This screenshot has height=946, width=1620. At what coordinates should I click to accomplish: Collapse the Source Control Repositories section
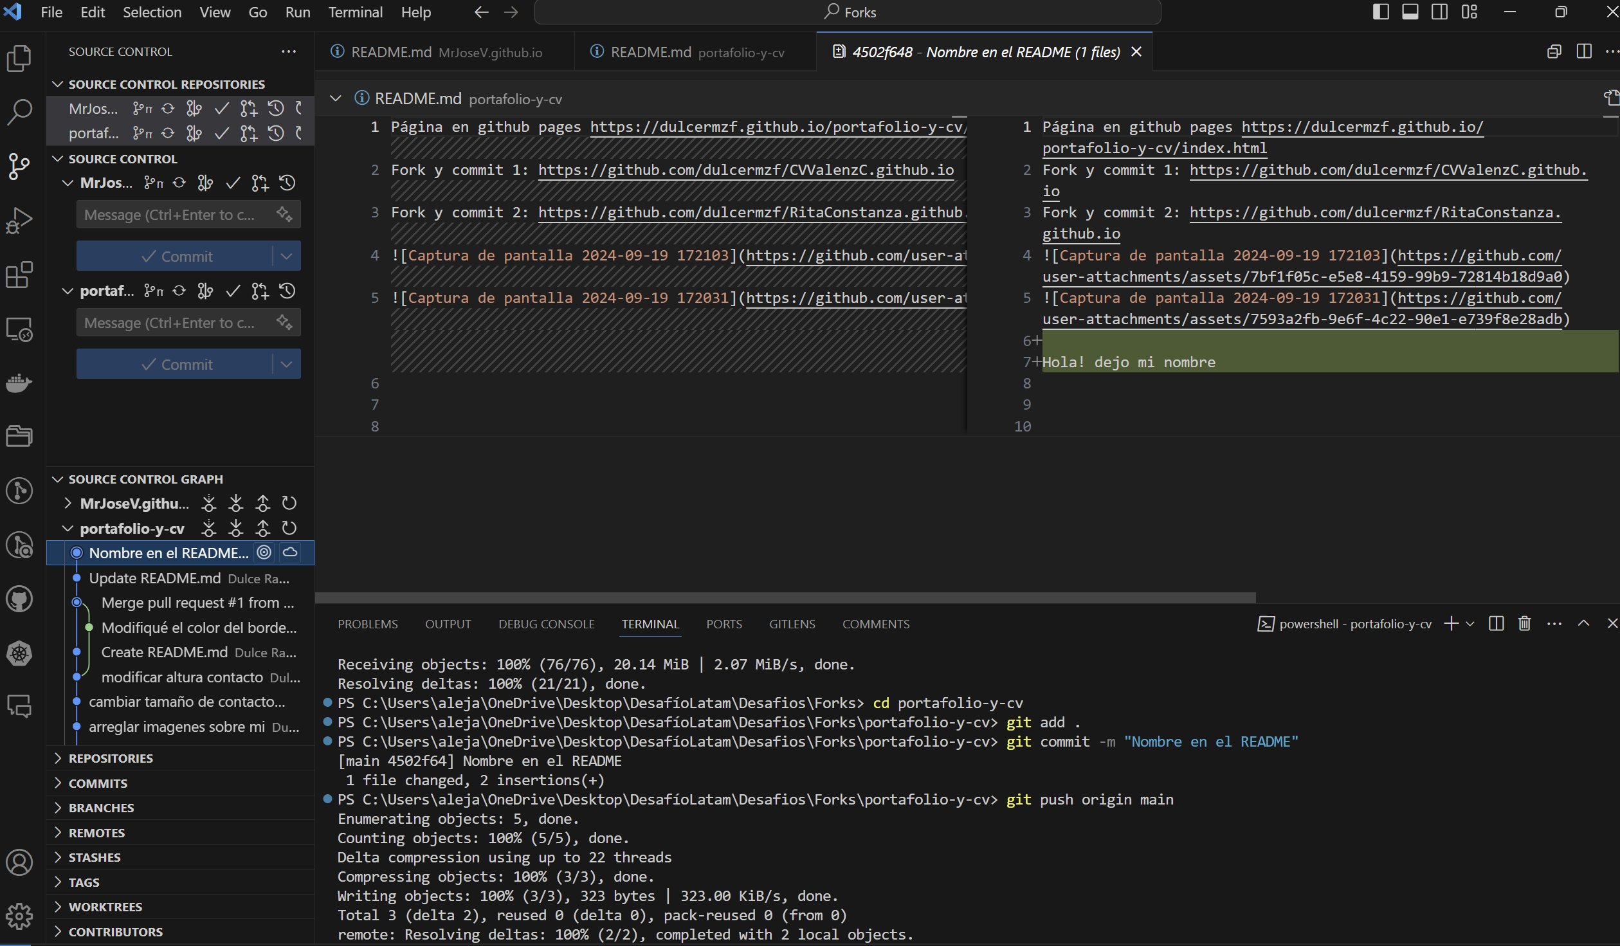pos(58,84)
